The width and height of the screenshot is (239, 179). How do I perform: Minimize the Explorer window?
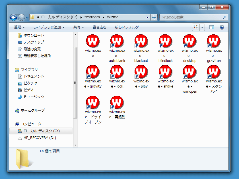coord(204,7)
